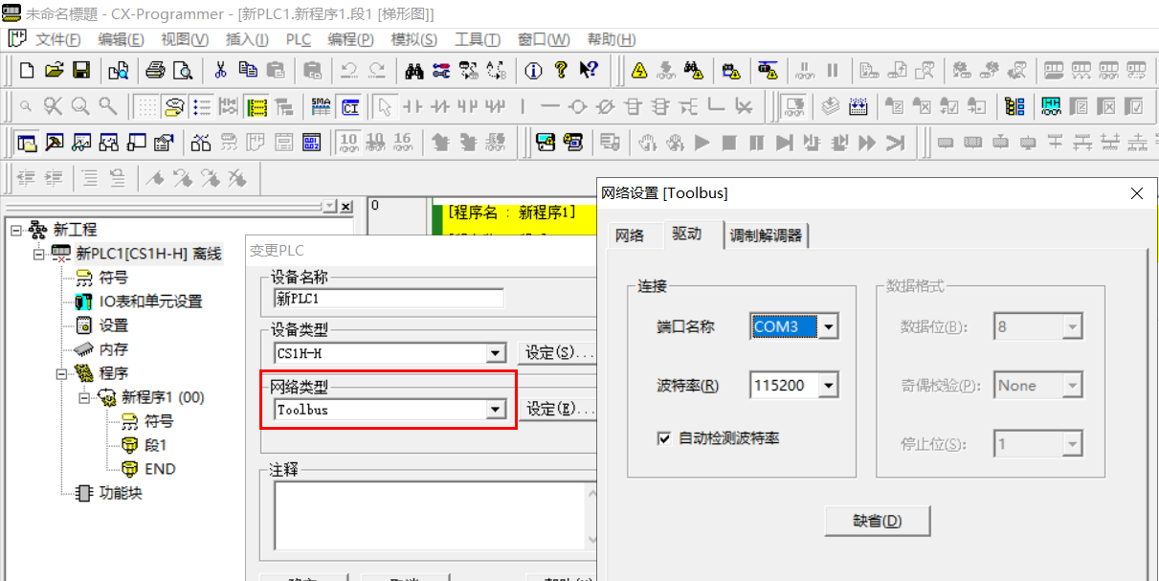Collapse the 新工程 tree root
Screen dimensions: 1159x581
tap(15, 230)
